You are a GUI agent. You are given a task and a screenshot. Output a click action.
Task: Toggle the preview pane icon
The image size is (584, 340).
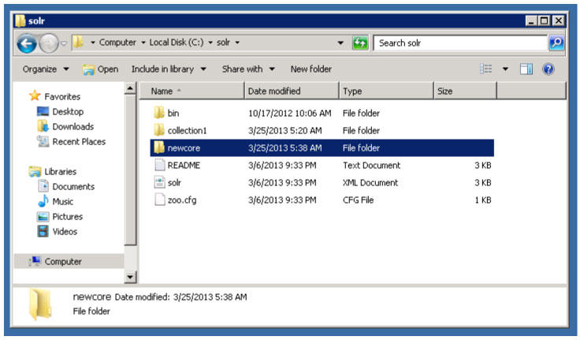pyautogui.click(x=526, y=69)
